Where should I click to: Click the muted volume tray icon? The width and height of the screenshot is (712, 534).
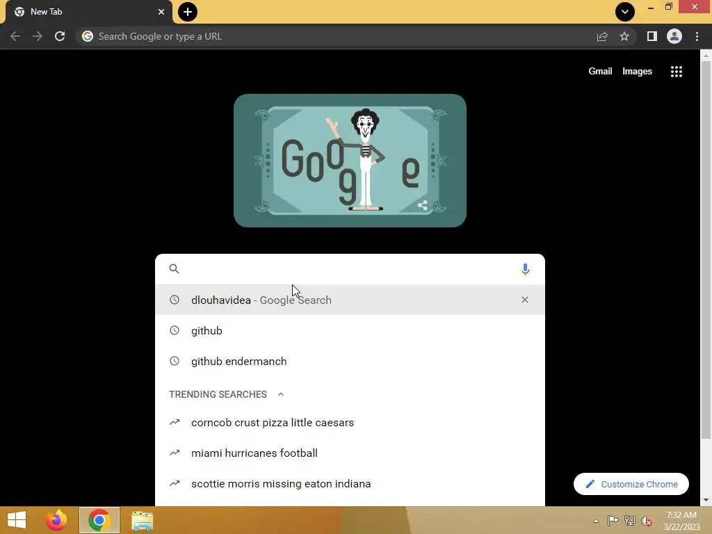[x=647, y=521]
